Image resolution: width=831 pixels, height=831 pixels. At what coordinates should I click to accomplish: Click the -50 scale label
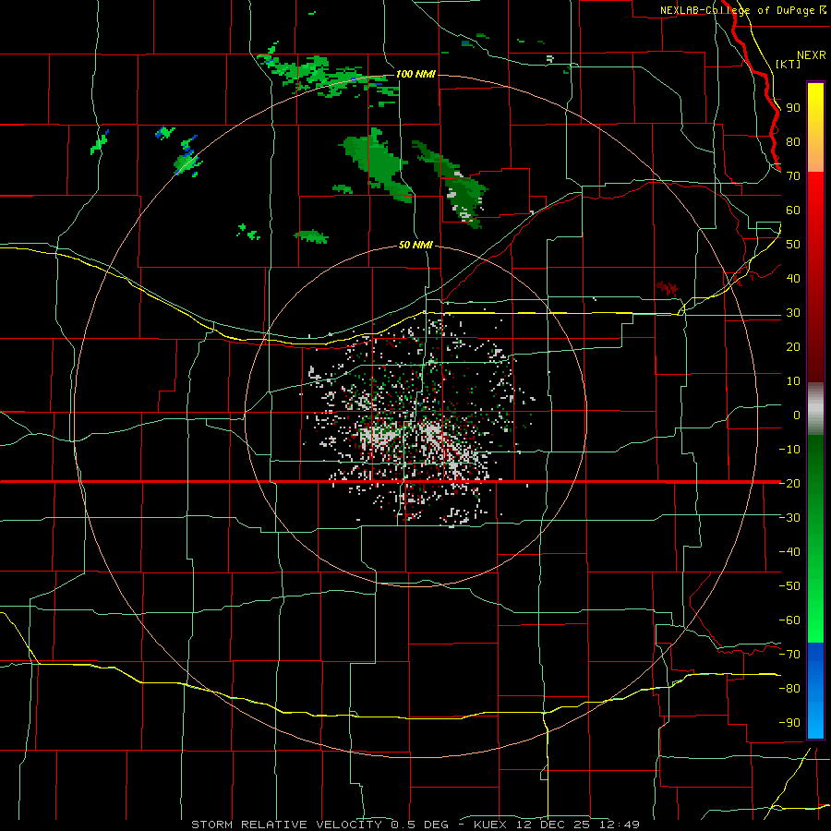pyautogui.click(x=789, y=586)
